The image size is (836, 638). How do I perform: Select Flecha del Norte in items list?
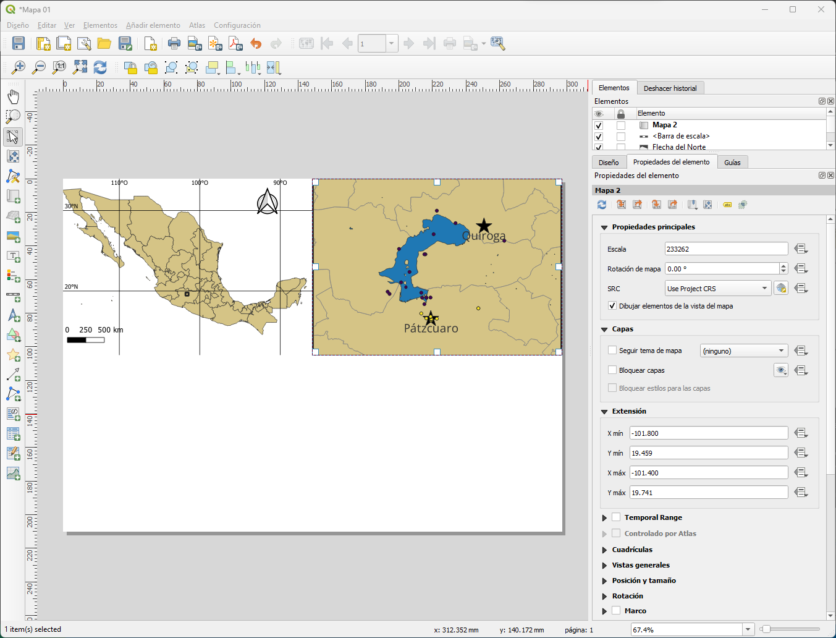[x=679, y=147]
